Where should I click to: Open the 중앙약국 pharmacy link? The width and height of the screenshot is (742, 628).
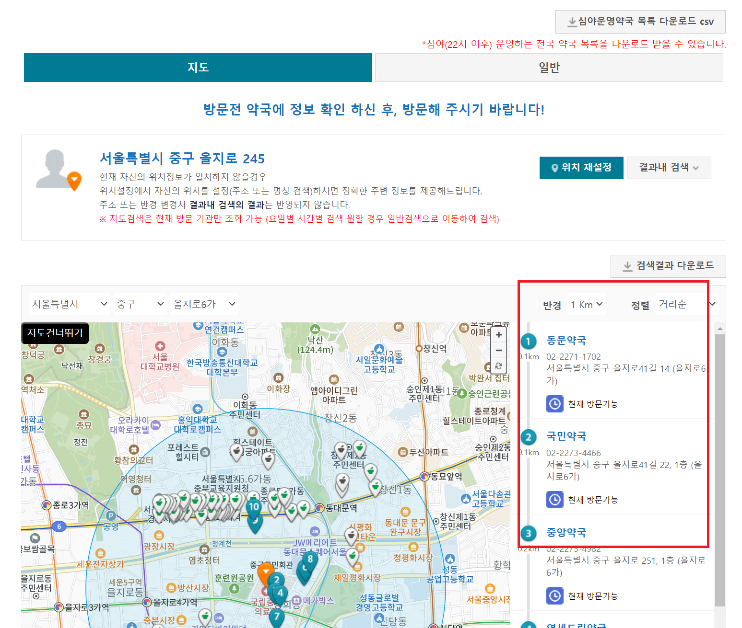(566, 533)
